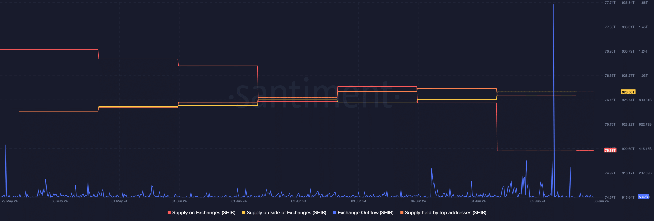Click the yellow 926.56T current value badge

(628, 92)
